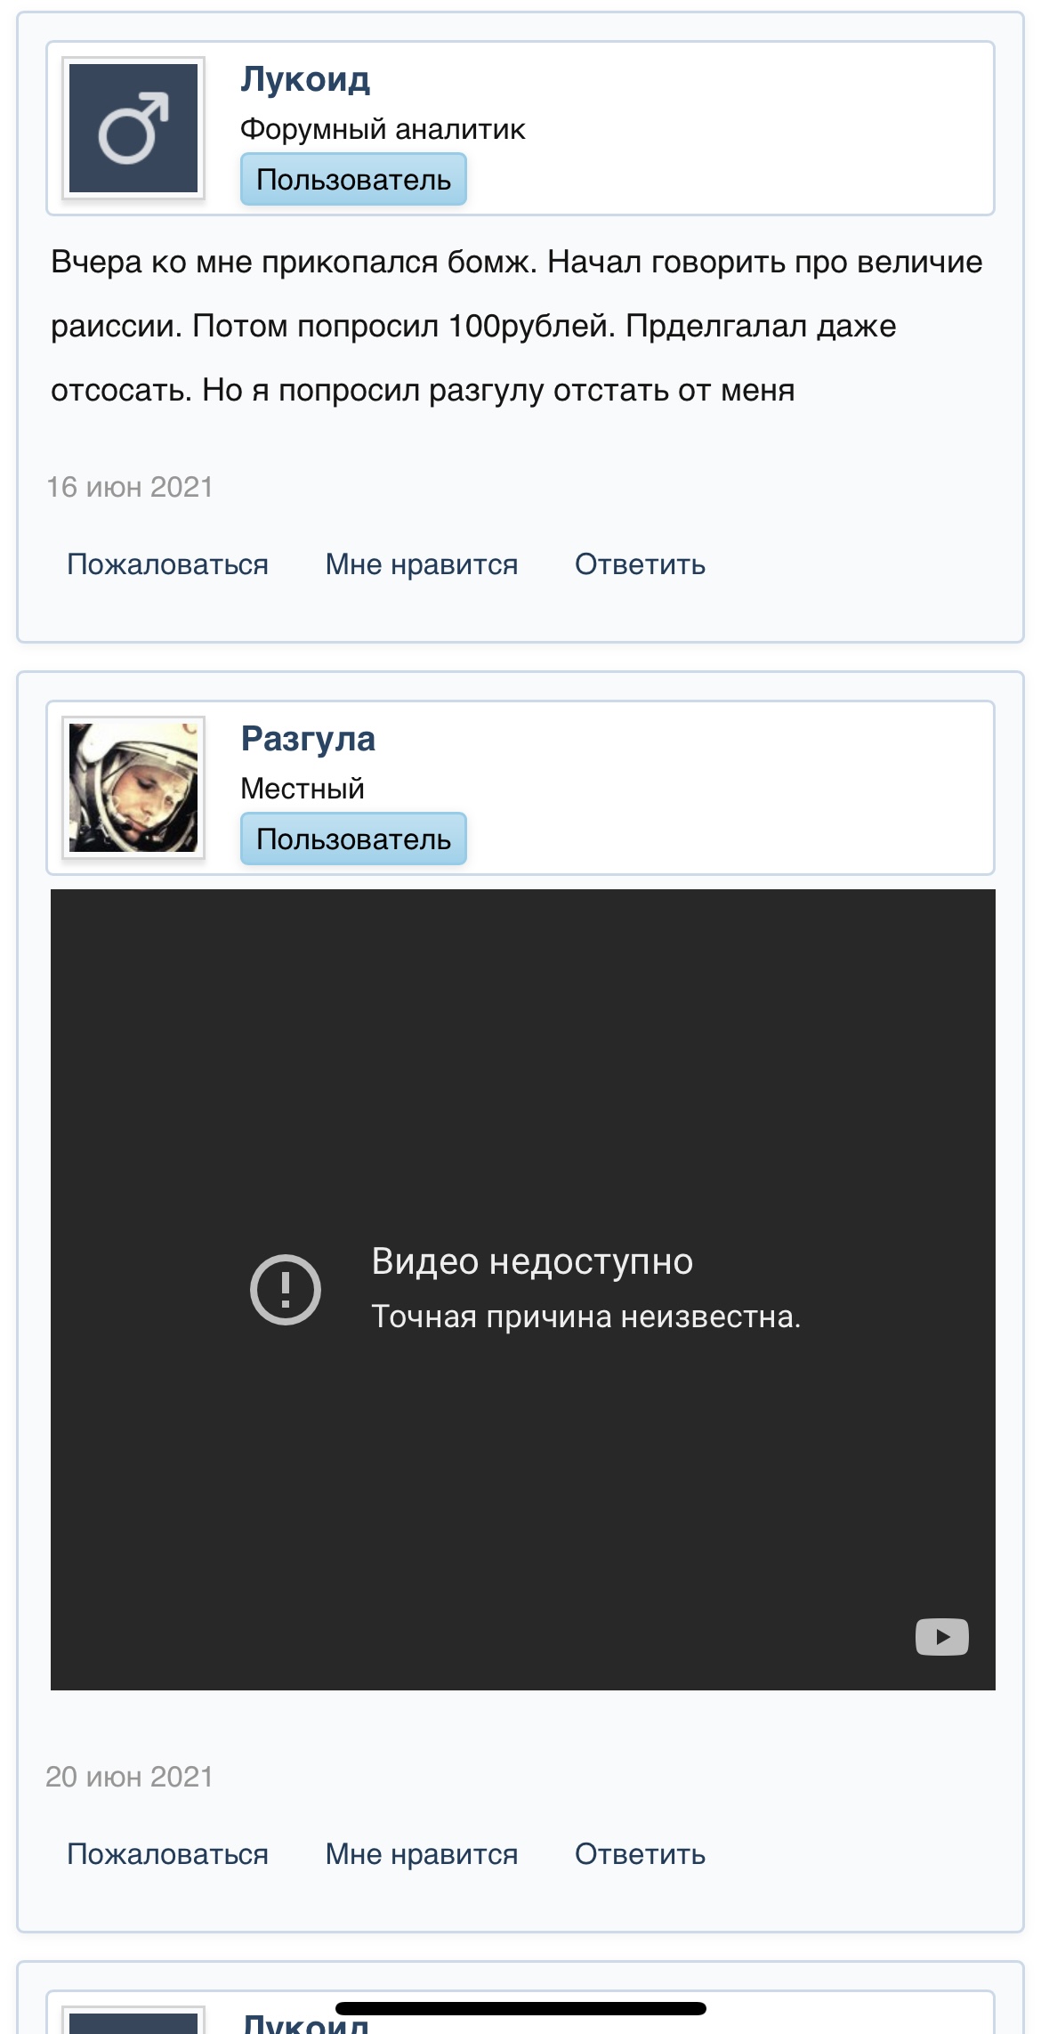
Task: Reply to Лукоид's post with Ответить
Action: (640, 564)
